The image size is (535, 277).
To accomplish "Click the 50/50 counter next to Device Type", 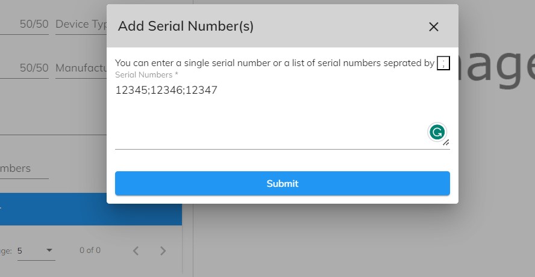I will [x=34, y=24].
